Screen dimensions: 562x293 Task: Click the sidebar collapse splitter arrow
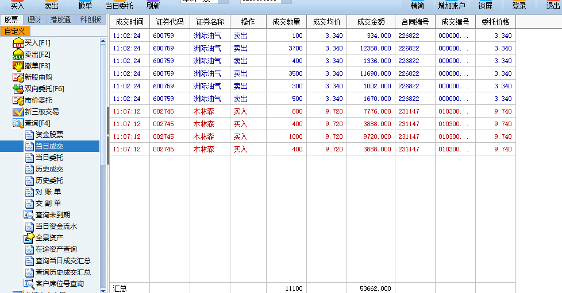pos(108,135)
